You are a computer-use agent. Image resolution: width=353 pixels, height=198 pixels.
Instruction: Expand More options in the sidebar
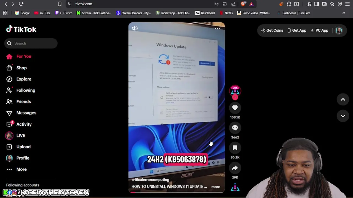(17, 169)
